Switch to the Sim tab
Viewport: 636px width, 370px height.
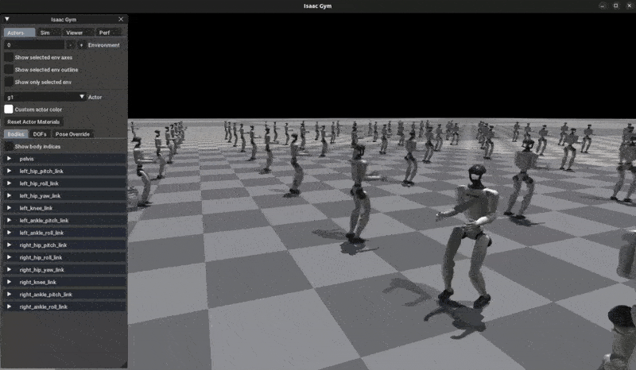point(46,33)
